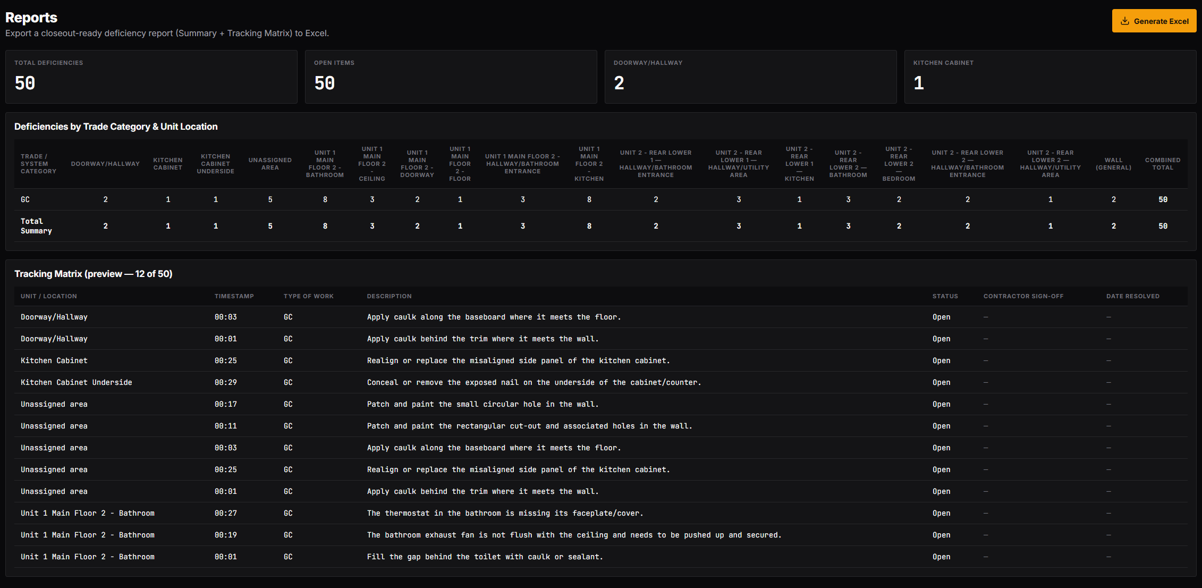Click the Unassigned Area column header

[270, 164]
